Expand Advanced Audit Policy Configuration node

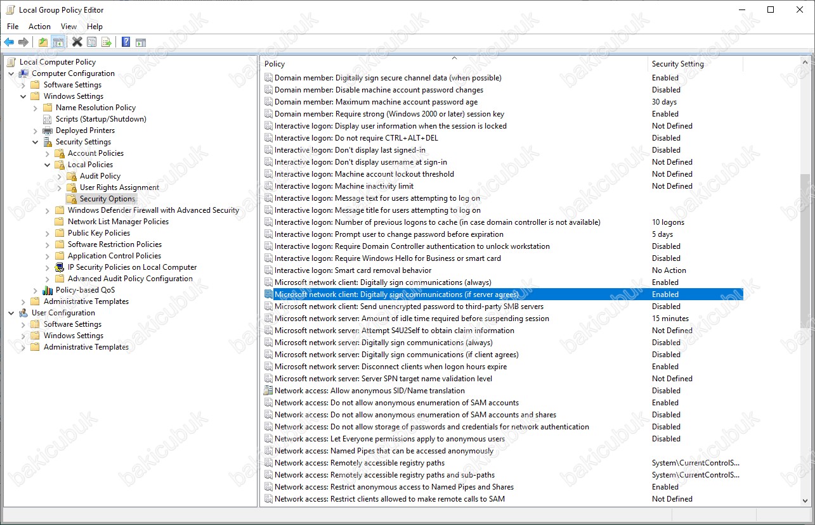click(48, 279)
